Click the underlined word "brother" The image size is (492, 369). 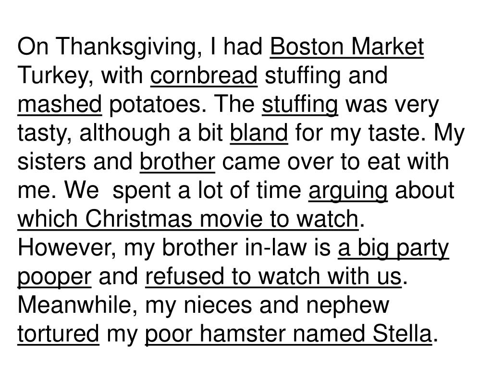177,162
